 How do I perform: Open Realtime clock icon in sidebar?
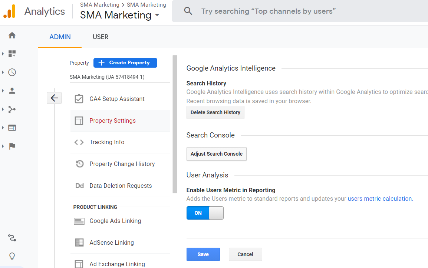point(12,72)
